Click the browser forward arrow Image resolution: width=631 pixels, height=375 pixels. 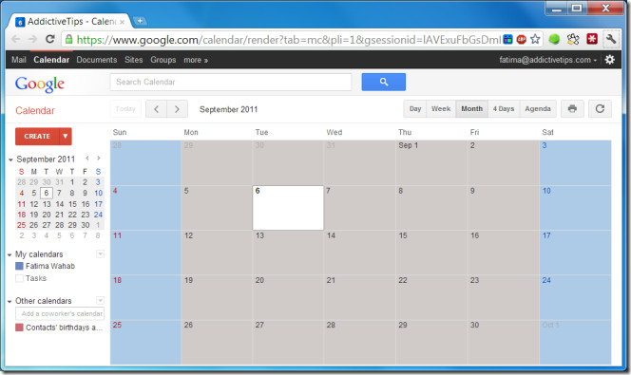tap(32, 39)
